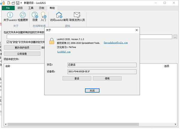Click the About LockXLS info icon
Image resolution: width=180 pixels, height=129 pixels.
[10, 14]
